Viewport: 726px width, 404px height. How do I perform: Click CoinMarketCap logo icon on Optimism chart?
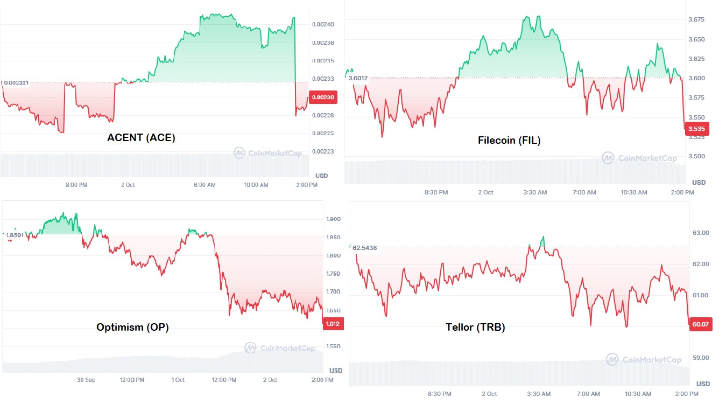pos(250,348)
